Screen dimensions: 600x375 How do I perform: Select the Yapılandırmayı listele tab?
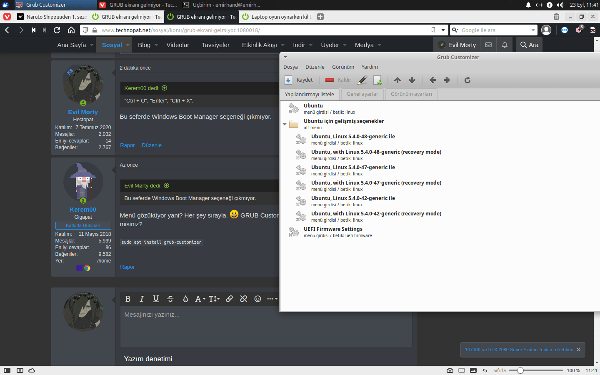[310, 94]
